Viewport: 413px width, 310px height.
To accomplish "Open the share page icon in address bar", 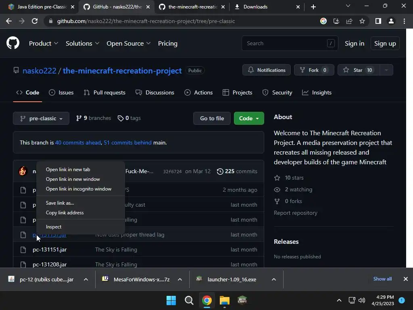I will (x=349, y=21).
